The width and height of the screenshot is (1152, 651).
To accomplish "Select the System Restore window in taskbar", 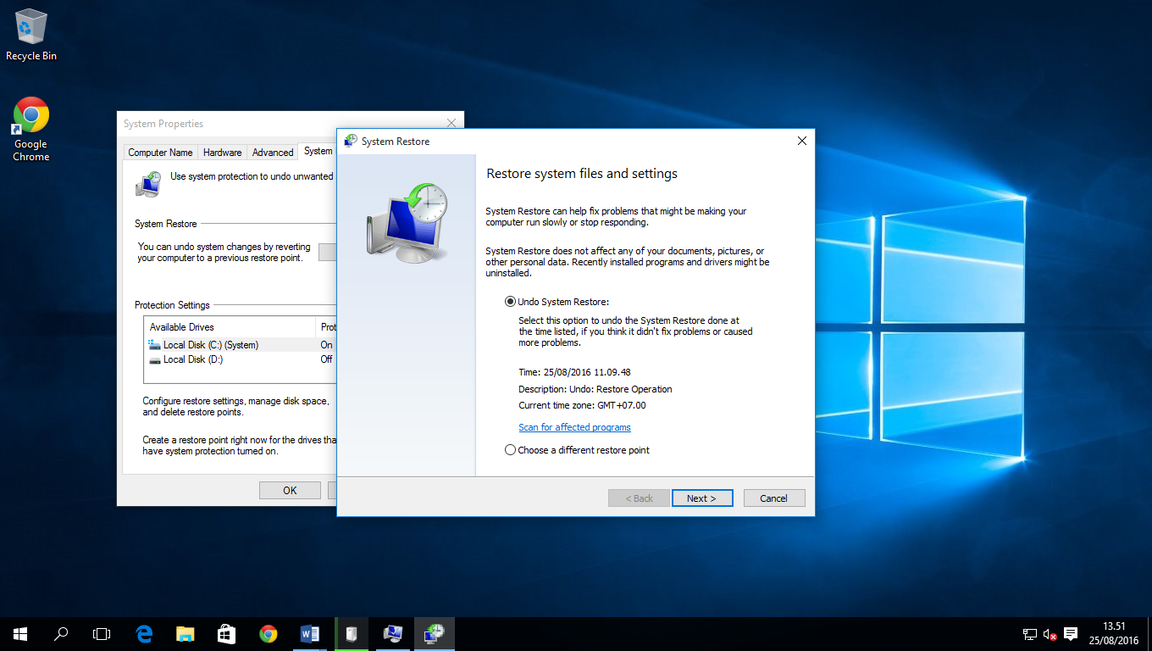I will pos(434,633).
